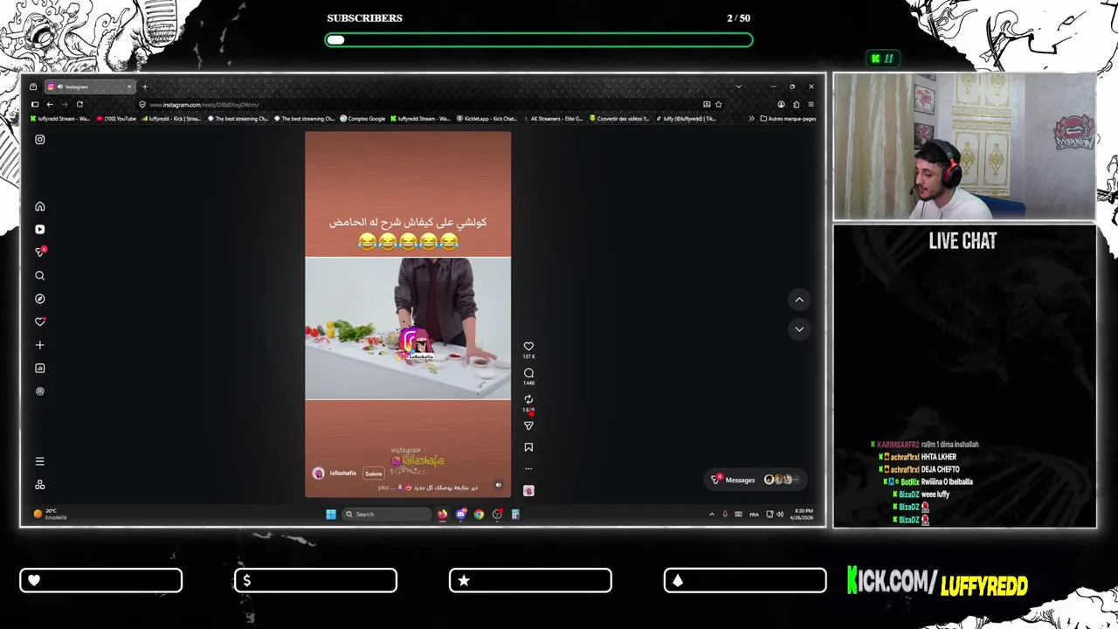Open the More hamburger menu in the sidebar
Image resolution: width=1118 pixels, height=629 pixels.
[x=39, y=461]
